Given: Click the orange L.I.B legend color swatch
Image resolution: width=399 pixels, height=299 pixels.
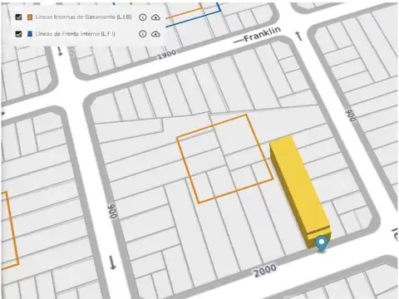Looking at the screenshot, I should (x=30, y=17).
